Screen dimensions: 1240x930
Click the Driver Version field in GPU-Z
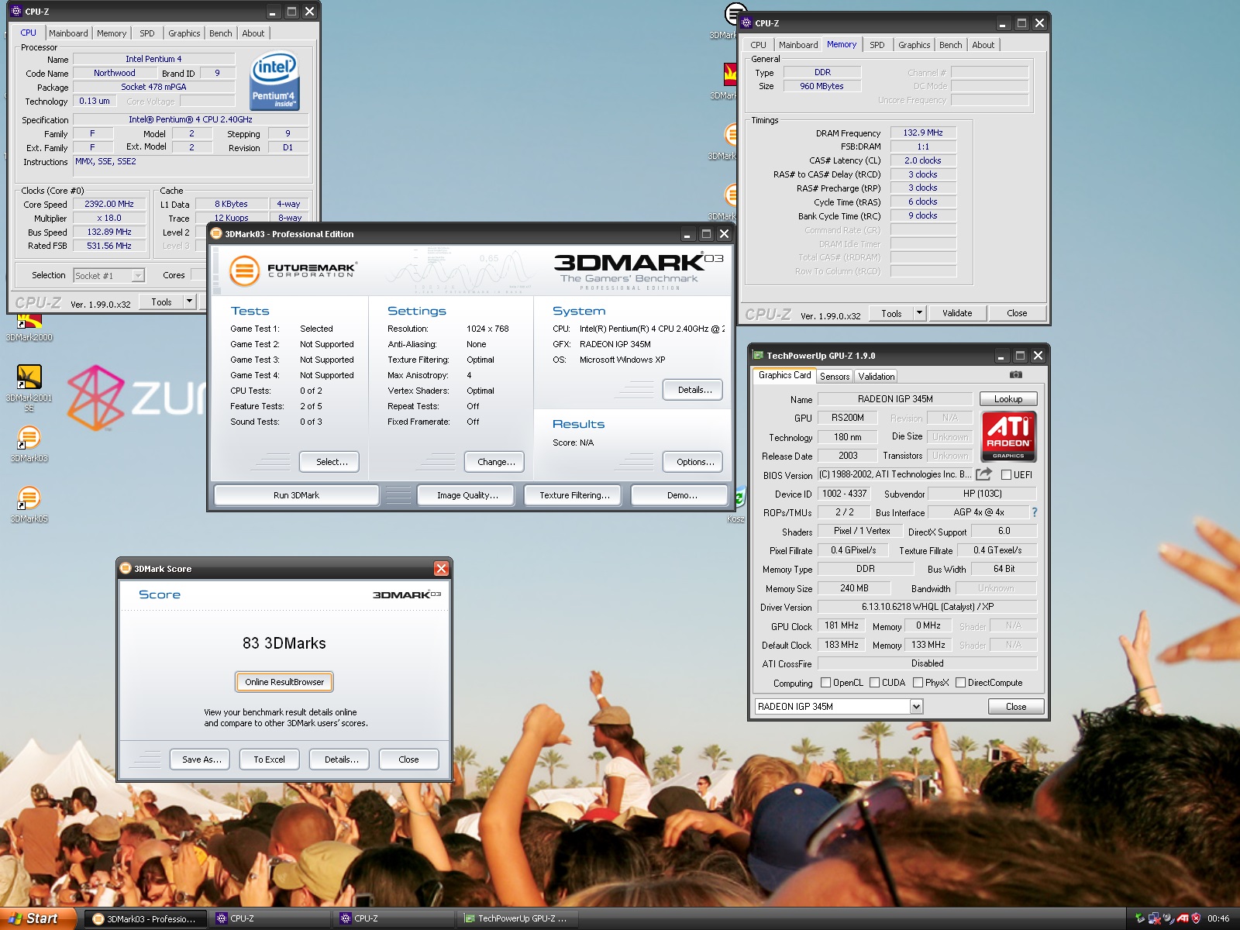pyautogui.click(x=928, y=607)
